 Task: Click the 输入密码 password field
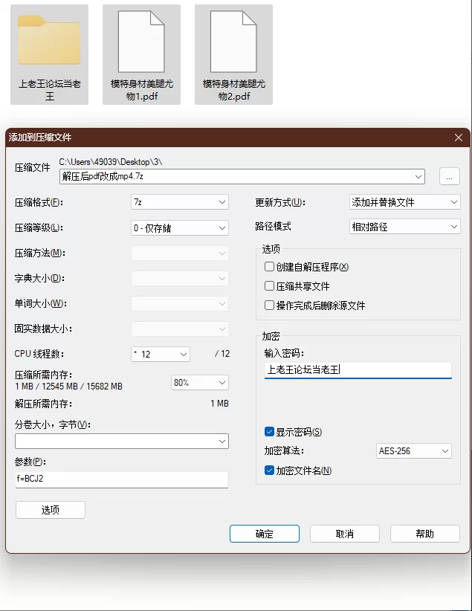[358, 369]
